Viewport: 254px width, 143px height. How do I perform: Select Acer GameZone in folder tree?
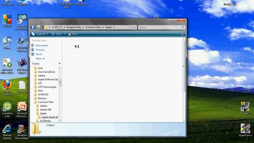(x=46, y=72)
